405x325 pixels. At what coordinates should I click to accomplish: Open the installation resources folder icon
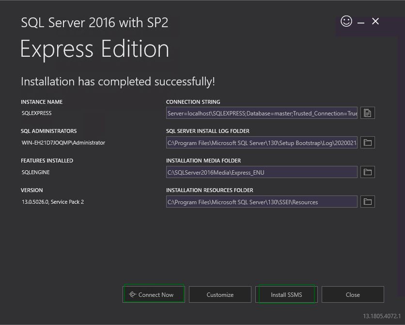click(x=368, y=201)
